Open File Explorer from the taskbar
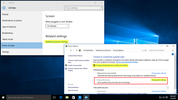This screenshot has height=100, width=178. coord(67,97)
